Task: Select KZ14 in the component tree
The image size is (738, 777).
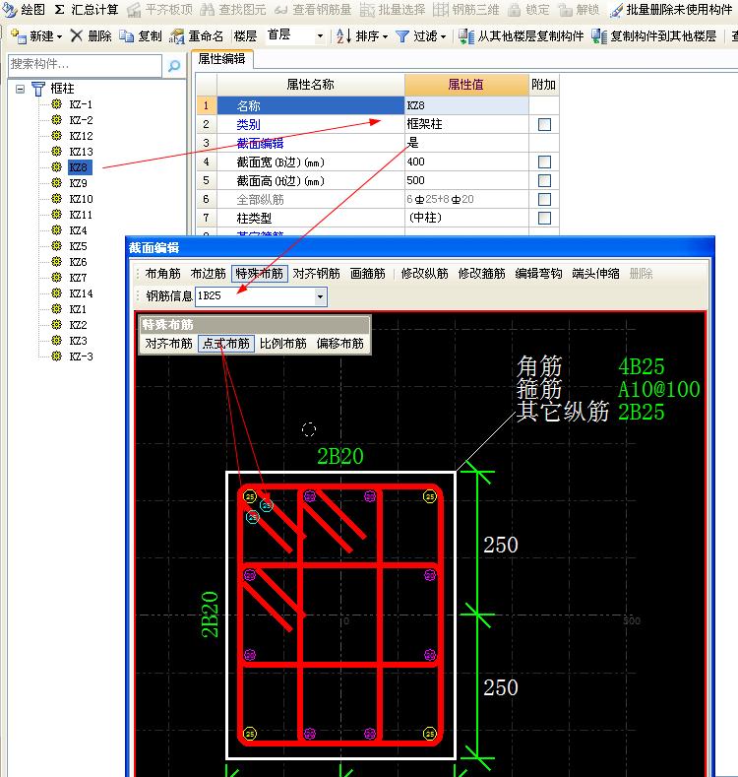Action: [x=81, y=293]
